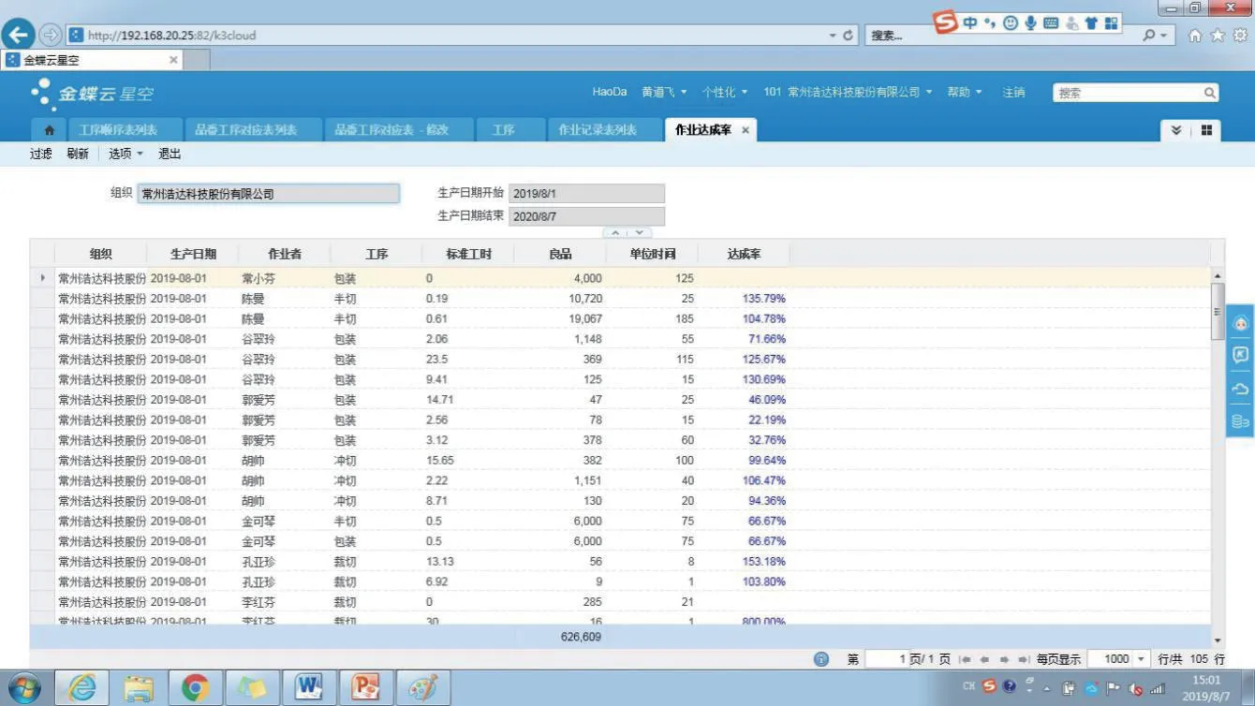Open the tab grid view icon
The height and width of the screenshot is (706, 1255).
[1206, 130]
